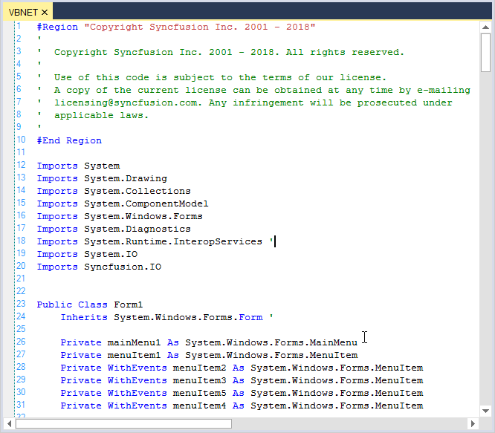The width and height of the screenshot is (495, 433).
Task: Click 'System.Runtime.InteropServices' on line 18
Action: coord(173,241)
